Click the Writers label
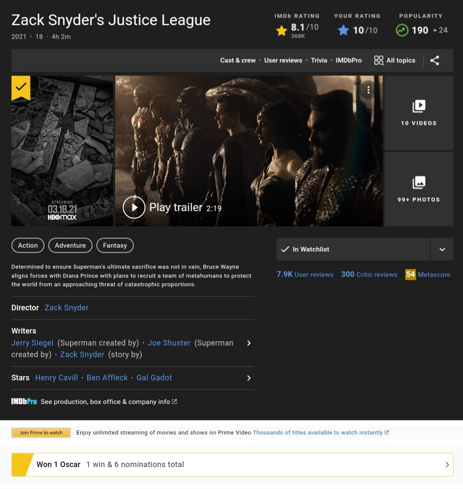 (24, 331)
